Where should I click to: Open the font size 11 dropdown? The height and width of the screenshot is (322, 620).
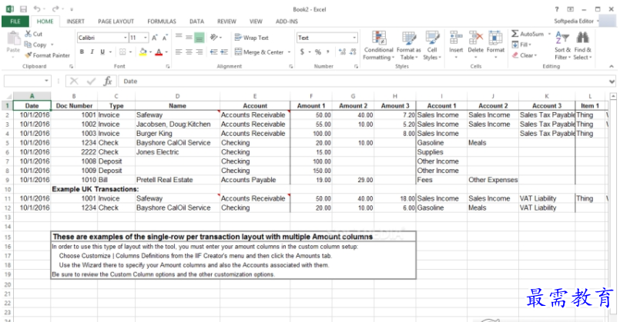pos(146,38)
